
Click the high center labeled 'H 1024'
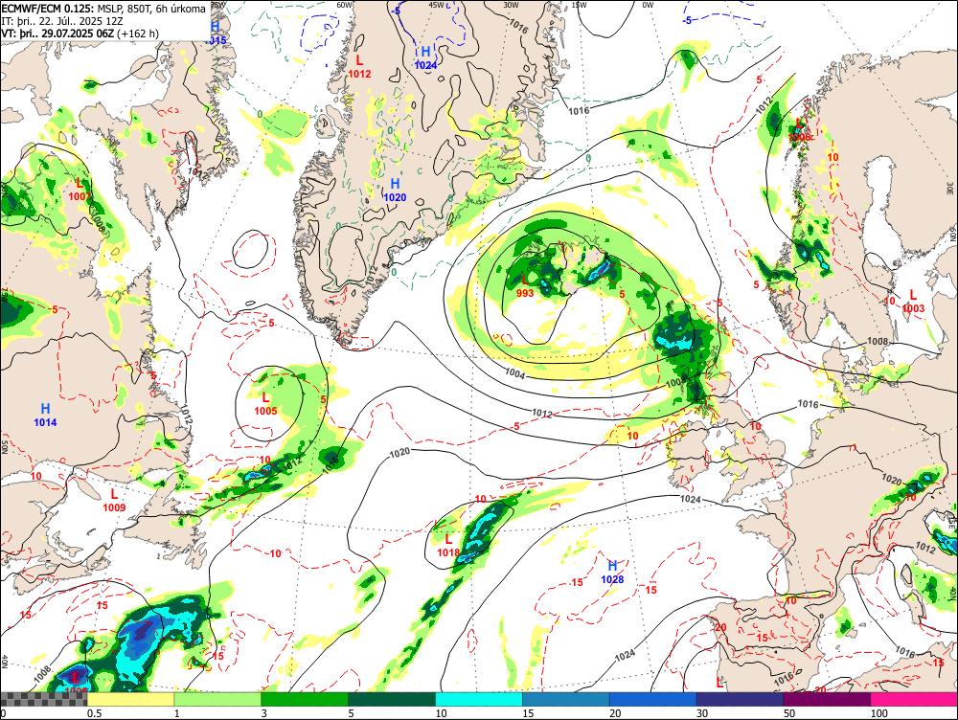(426, 58)
